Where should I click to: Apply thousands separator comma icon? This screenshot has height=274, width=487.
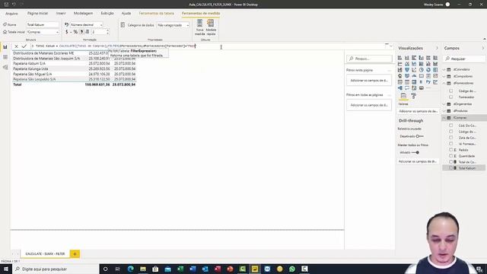(x=81, y=32)
